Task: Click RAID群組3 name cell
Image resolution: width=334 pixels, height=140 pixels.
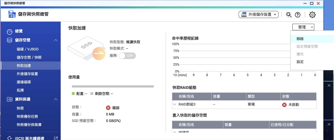Action: coord(187,104)
